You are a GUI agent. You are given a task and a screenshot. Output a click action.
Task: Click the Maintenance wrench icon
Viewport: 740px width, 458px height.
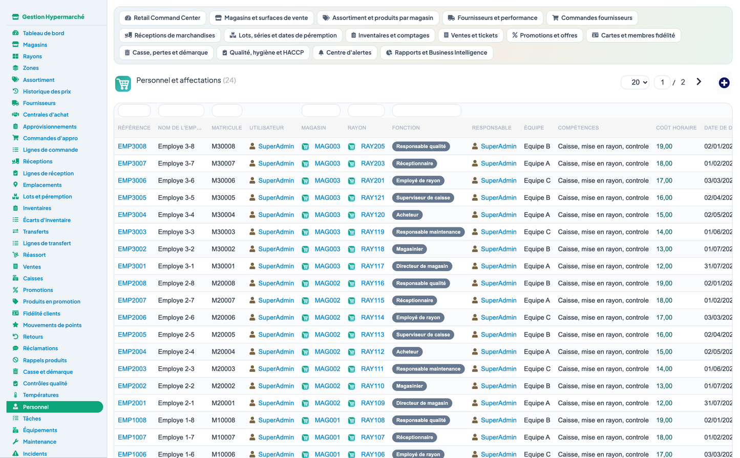click(x=15, y=442)
